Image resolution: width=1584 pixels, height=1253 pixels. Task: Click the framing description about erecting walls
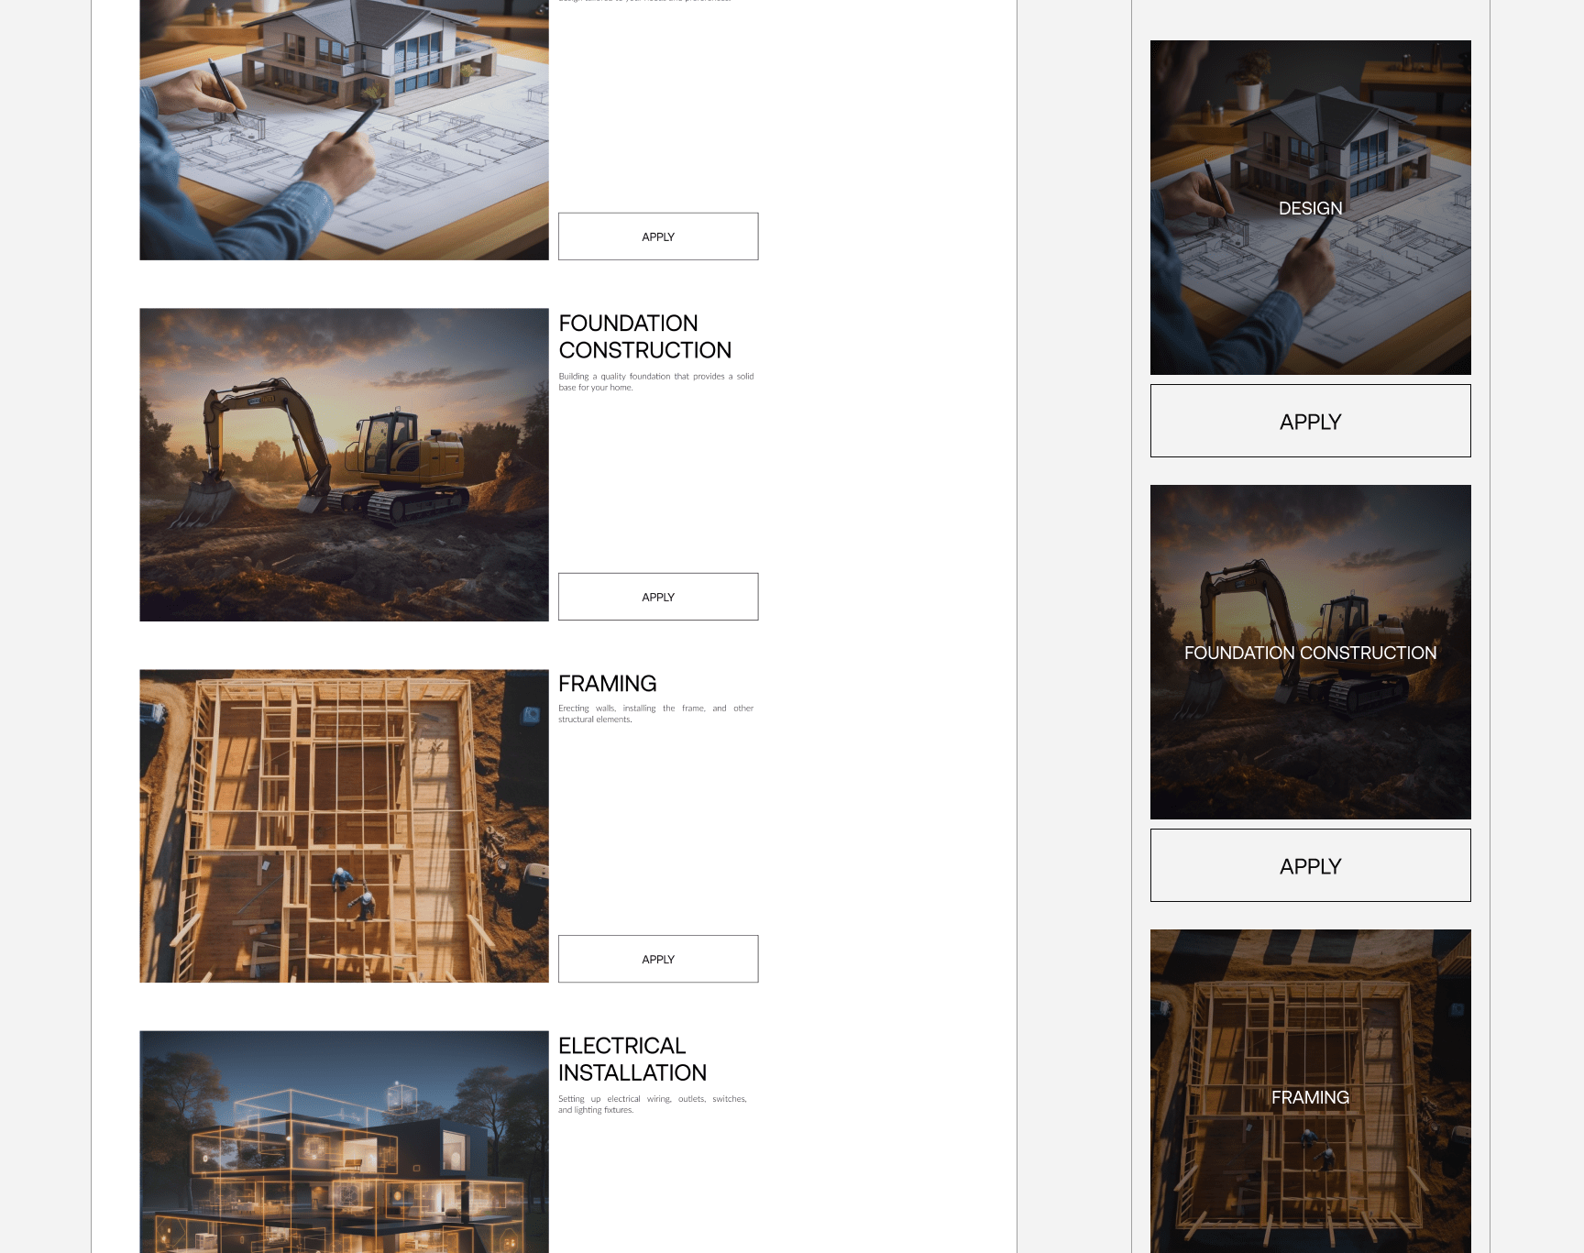(654, 713)
